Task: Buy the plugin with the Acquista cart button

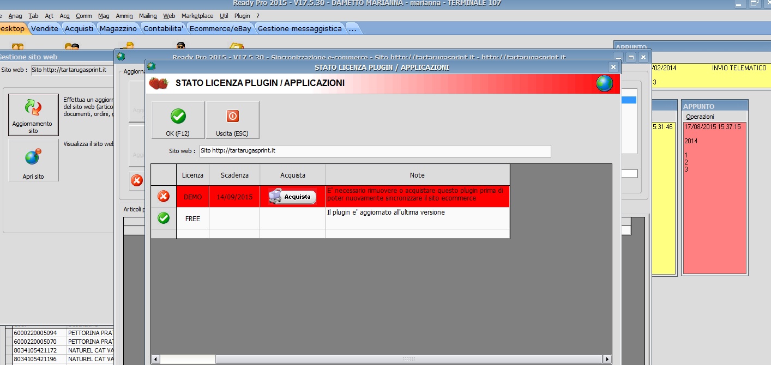Action: (292, 197)
